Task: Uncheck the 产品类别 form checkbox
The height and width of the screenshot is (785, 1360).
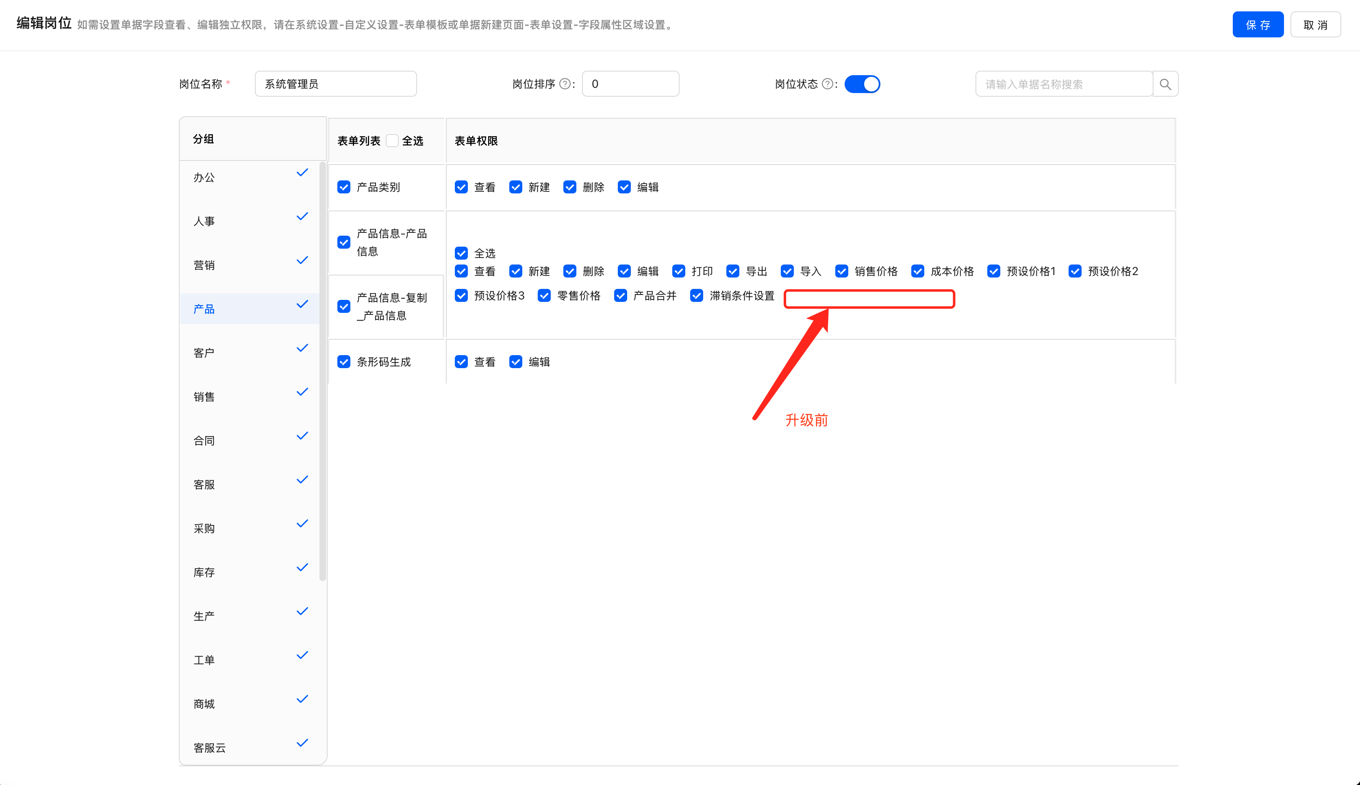Action: [x=343, y=187]
